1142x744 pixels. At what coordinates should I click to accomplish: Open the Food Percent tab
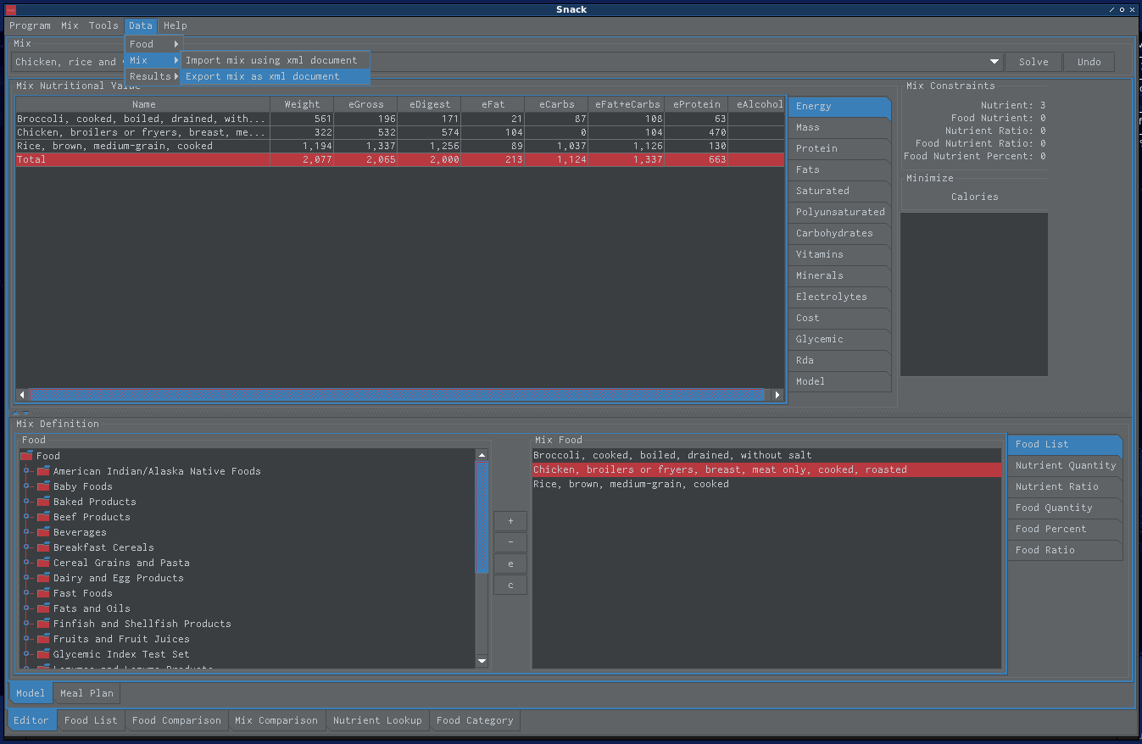coord(1065,530)
